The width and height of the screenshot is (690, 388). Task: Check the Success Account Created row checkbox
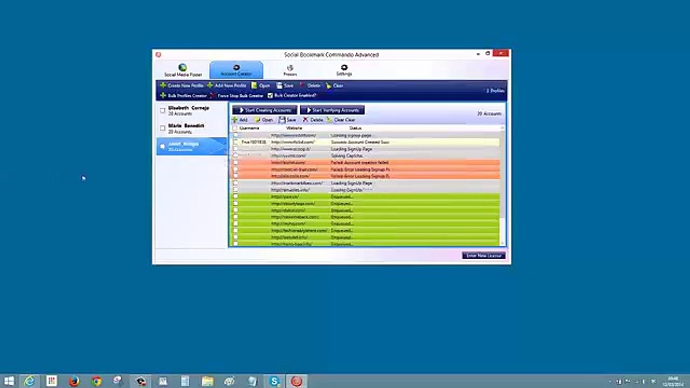click(x=235, y=142)
